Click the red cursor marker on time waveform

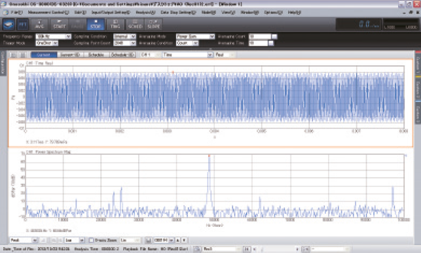[173, 72]
